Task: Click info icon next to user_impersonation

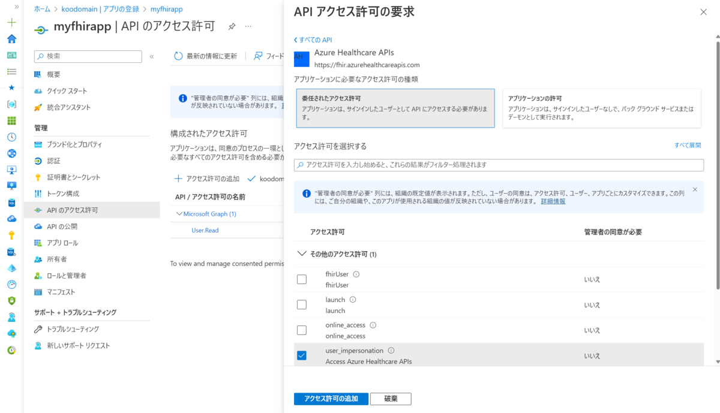Action: coord(391,350)
